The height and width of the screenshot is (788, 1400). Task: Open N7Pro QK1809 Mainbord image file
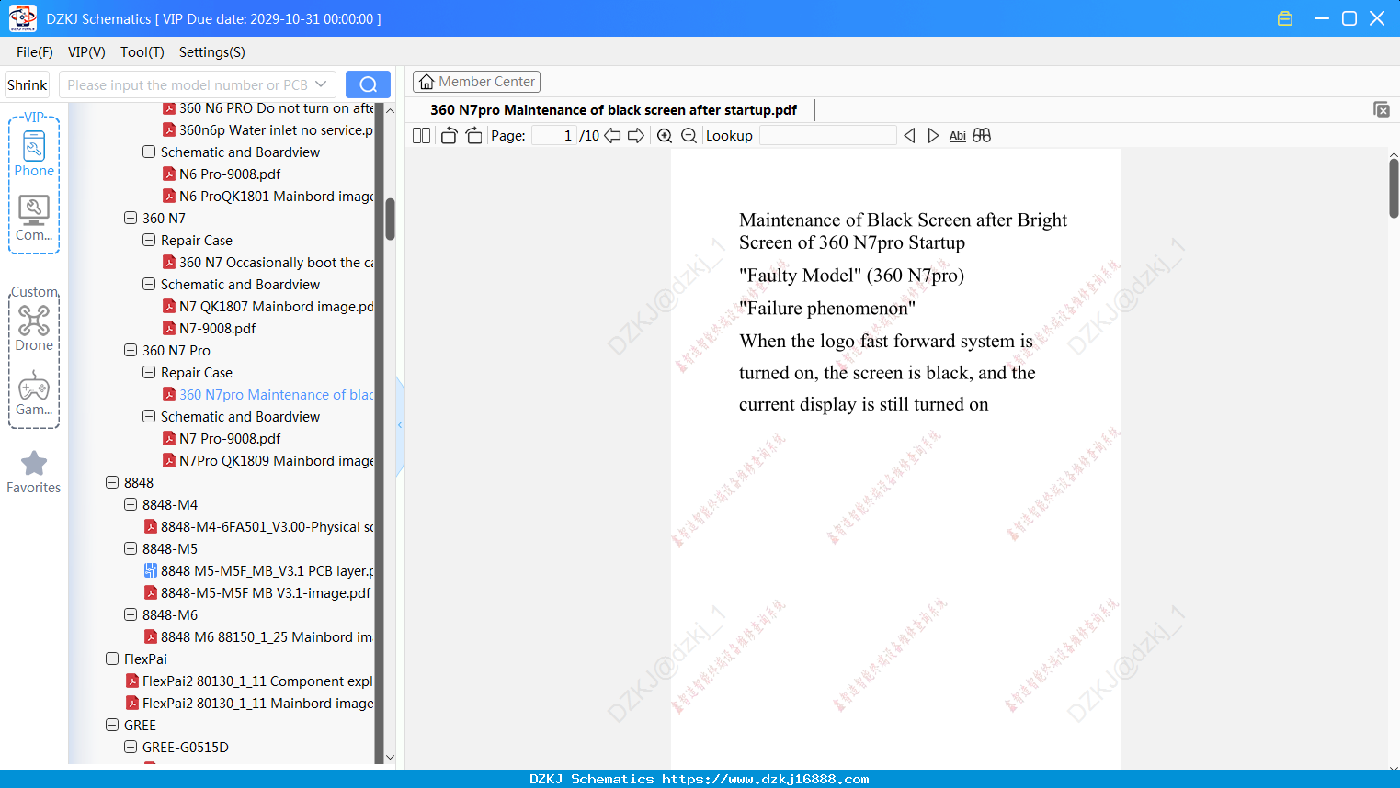[x=268, y=460]
